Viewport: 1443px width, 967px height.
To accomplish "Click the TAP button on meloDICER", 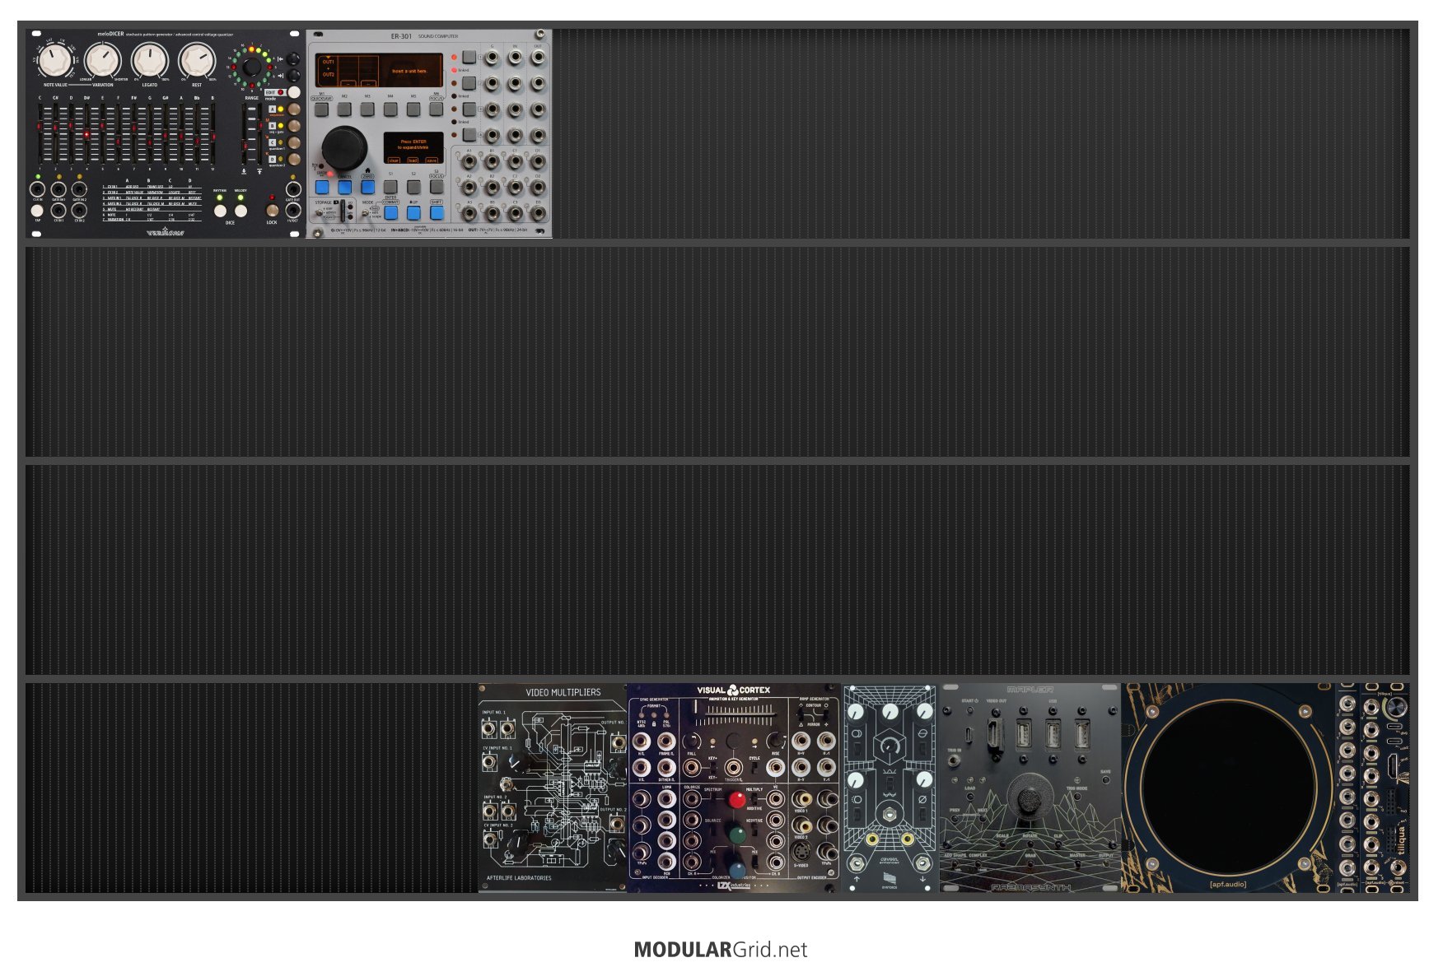I will [37, 210].
